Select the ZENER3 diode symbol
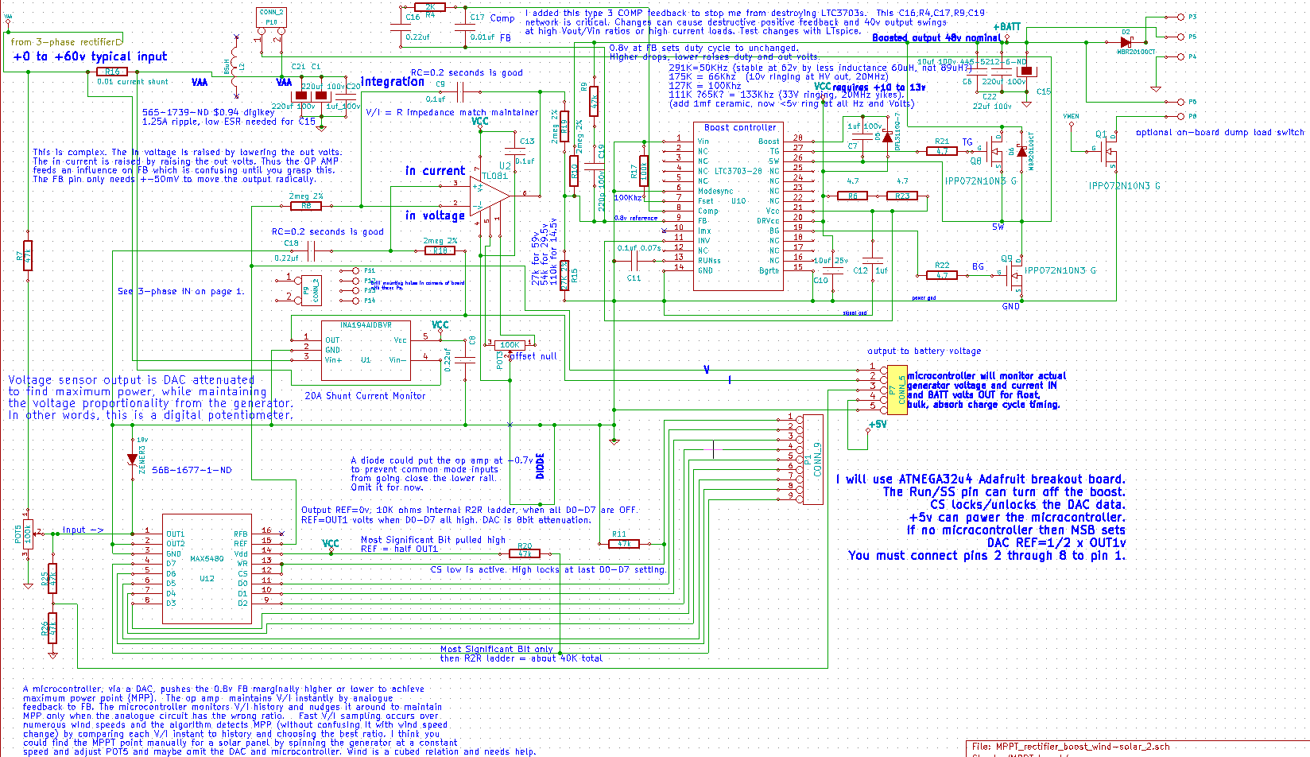Screen dimensions: 1310x757 [132, 459]
